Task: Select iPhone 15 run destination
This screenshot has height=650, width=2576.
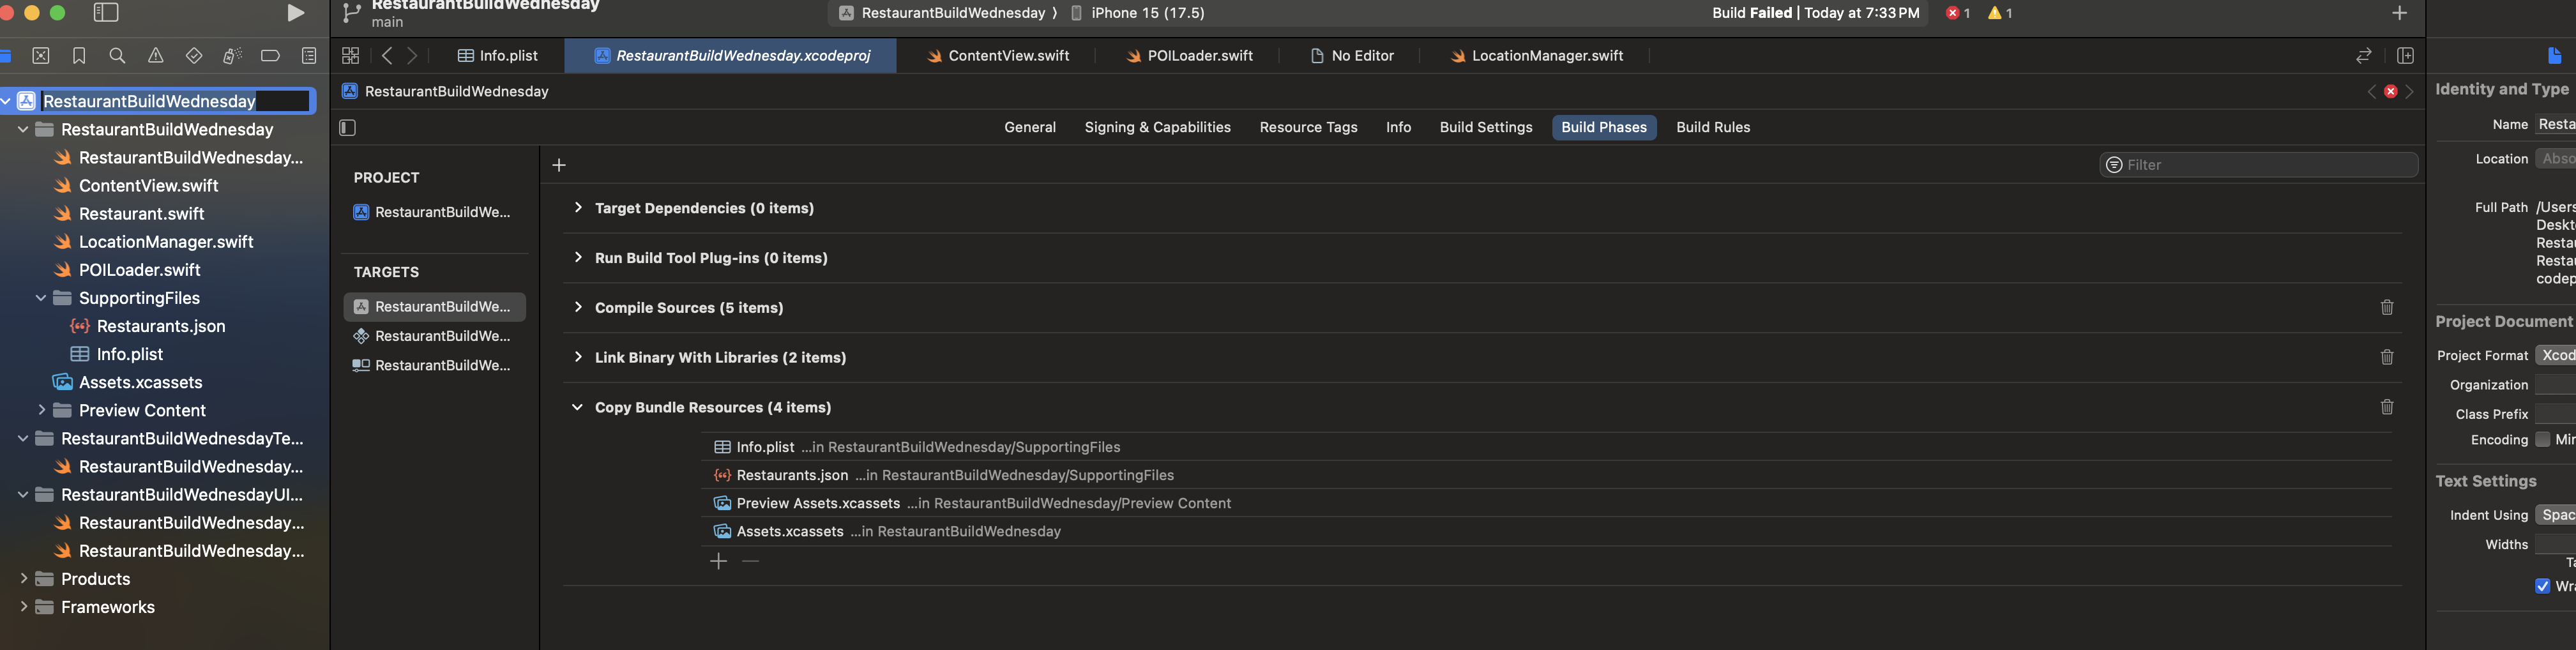Action: coord(1137,13)
